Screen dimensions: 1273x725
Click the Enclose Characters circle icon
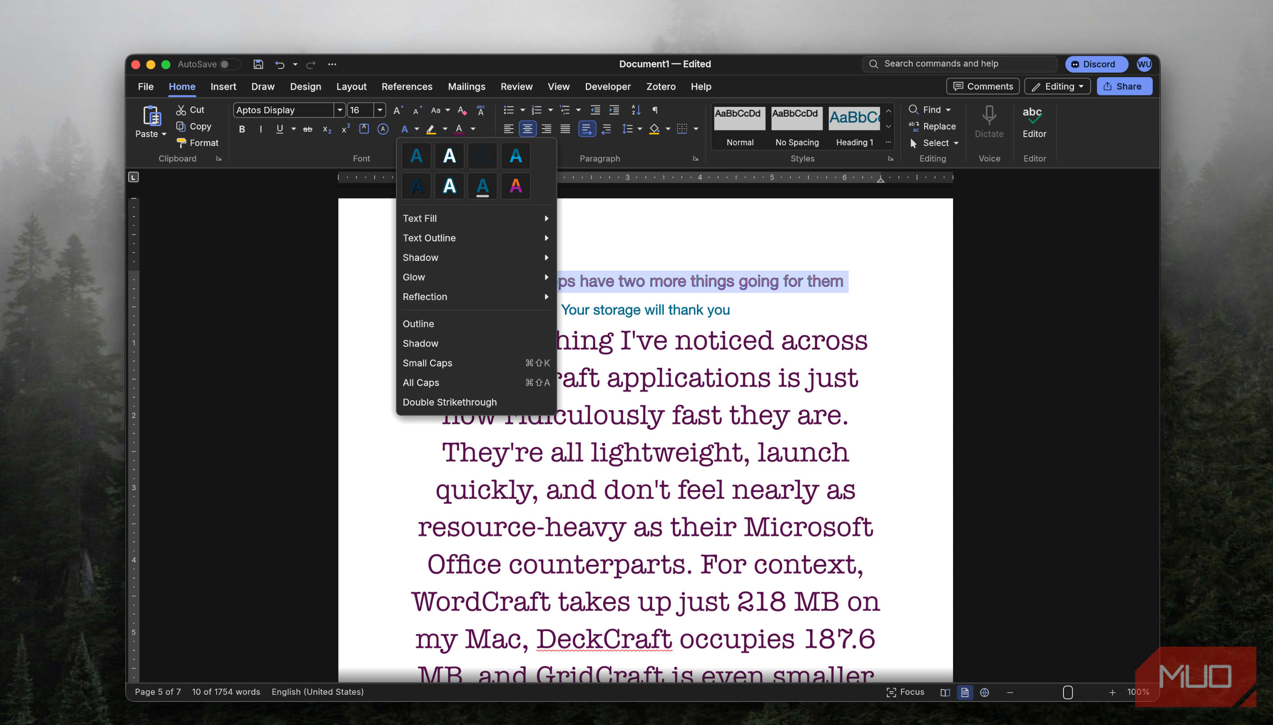(383, 130)
